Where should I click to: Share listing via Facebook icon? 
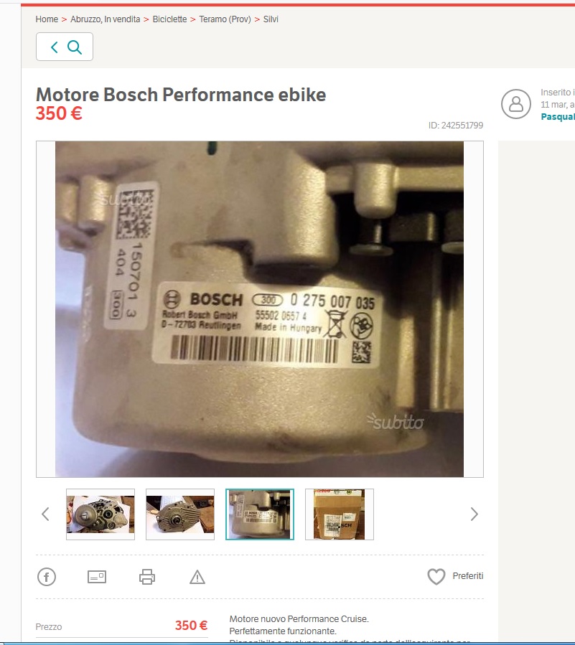47,577
